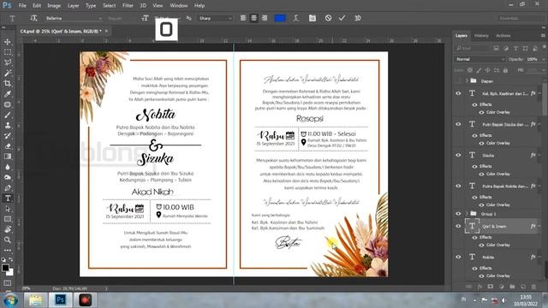
Task: Collapse effects of Qori' & Imam layer
Action: point(539,226)
